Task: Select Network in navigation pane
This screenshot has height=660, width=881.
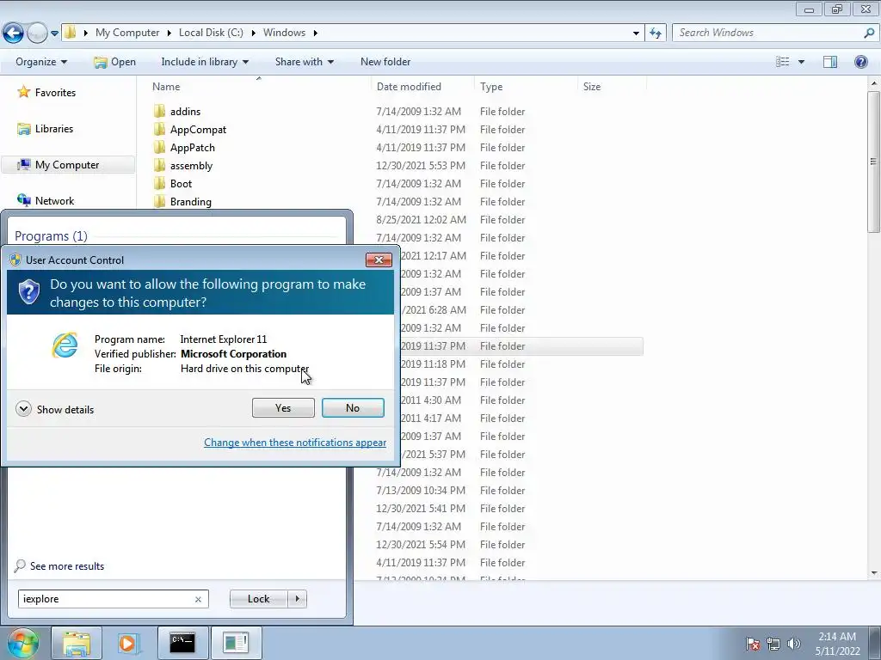Action: [46, 200]
